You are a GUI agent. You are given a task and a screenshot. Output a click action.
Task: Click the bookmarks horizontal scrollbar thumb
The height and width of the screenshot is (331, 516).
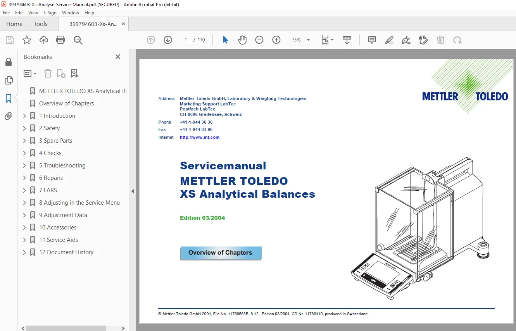coord(66,328)
